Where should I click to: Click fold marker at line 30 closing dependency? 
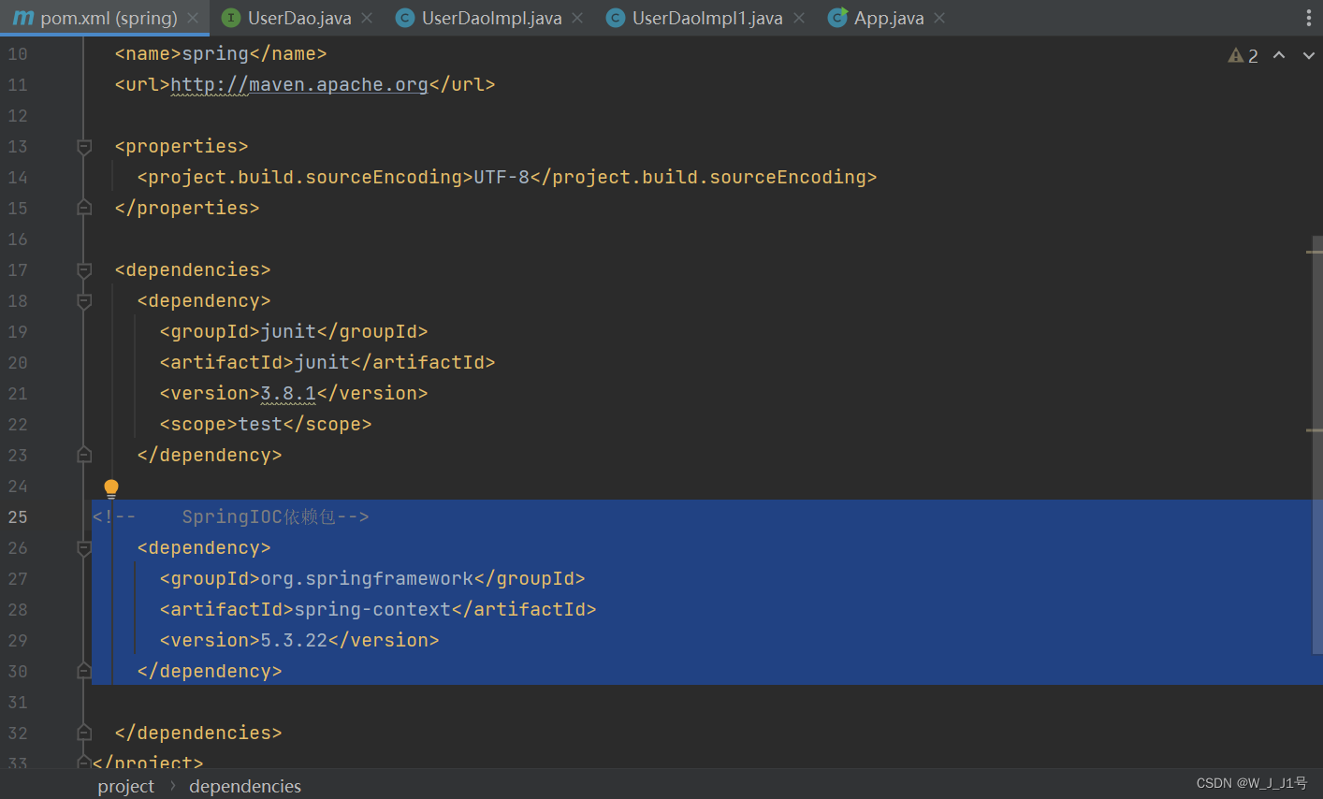(x=84, y=671)
